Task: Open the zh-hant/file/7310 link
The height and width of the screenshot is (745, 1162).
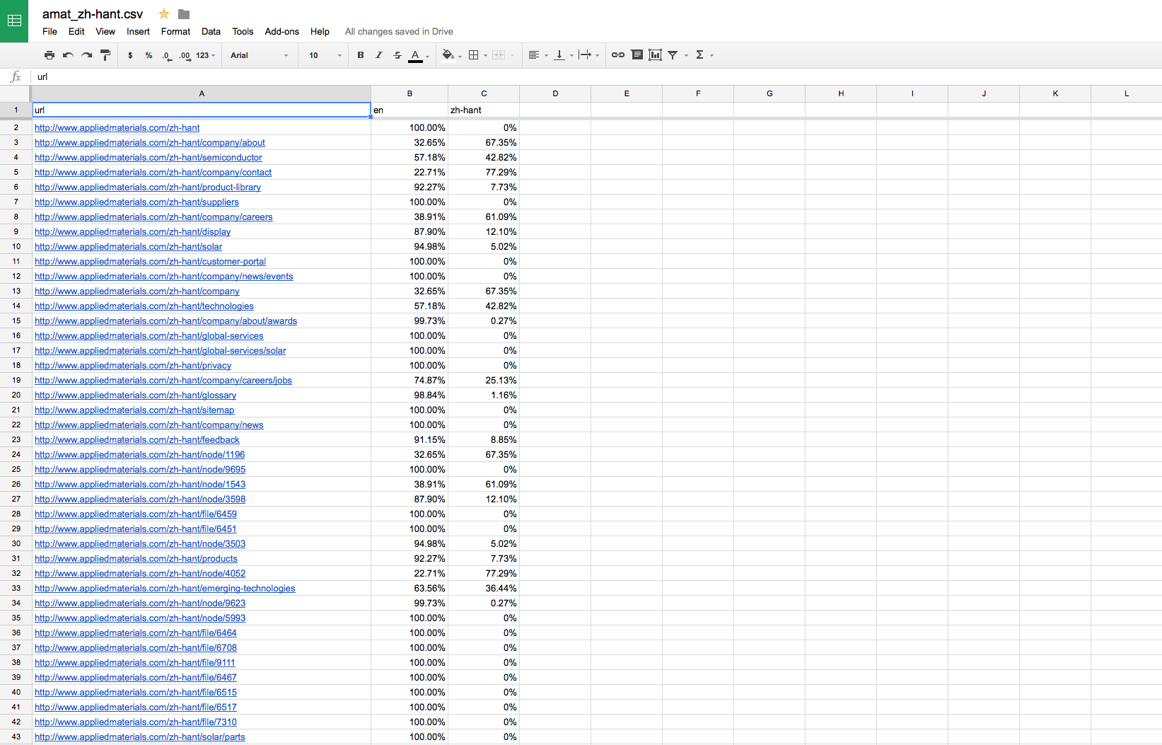Action: [x=136, y=722]
